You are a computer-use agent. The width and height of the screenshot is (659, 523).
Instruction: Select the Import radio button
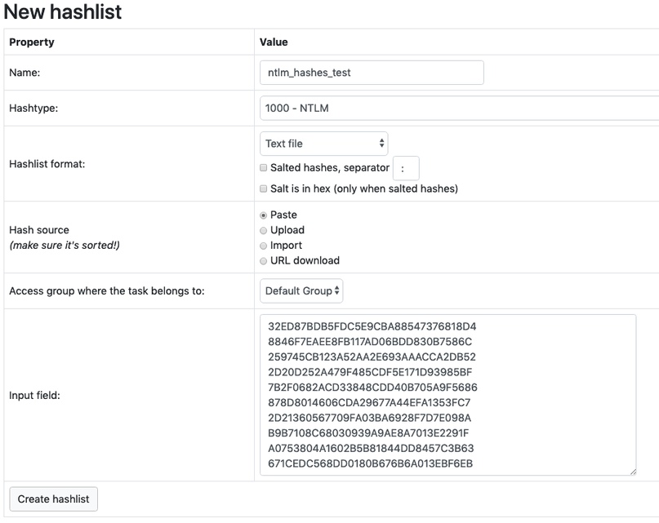(264, 246)
